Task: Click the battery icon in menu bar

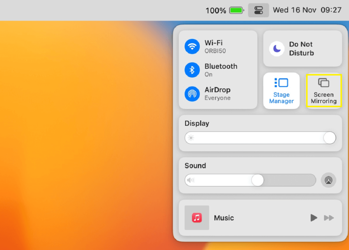Action: 236,10
